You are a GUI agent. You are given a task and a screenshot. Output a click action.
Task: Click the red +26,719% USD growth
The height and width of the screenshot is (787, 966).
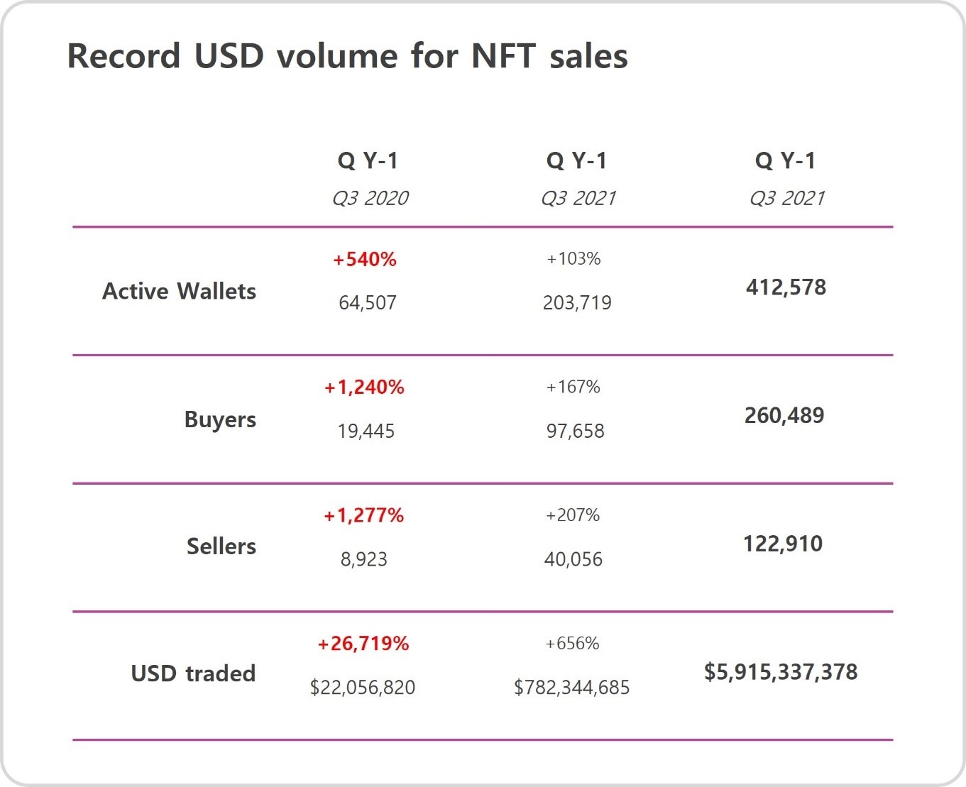(x=363, y=644)
